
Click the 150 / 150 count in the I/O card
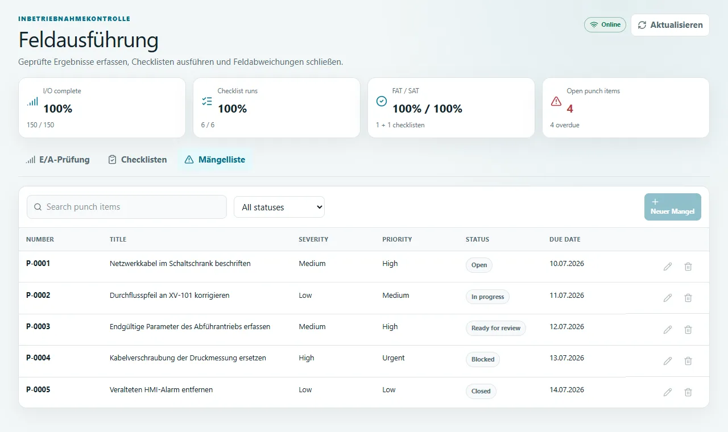pyautogui.click(x=40, y=125)
